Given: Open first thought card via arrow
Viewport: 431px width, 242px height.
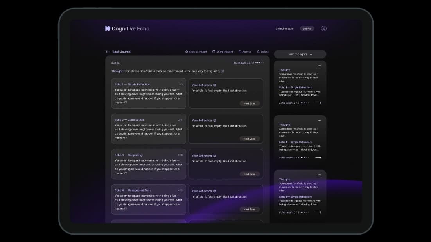Looking at the screenshot, I should click(x=318, y=103).
